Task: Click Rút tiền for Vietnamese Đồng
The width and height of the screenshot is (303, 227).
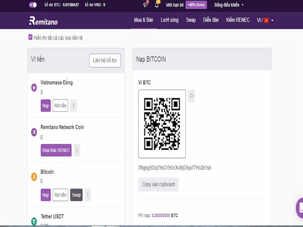Action: pyautogui.click(x=60, y=105)
